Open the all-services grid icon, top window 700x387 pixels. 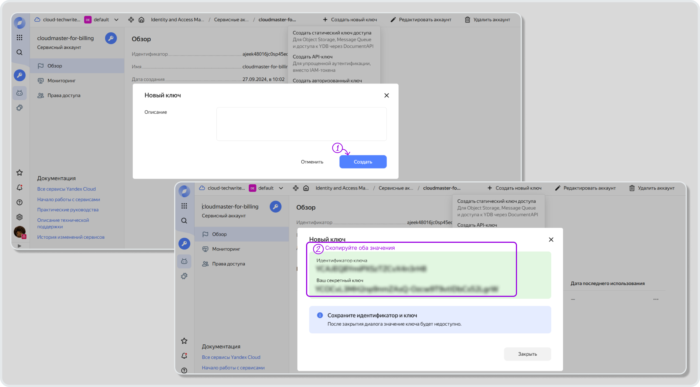[x=19, y=38]
